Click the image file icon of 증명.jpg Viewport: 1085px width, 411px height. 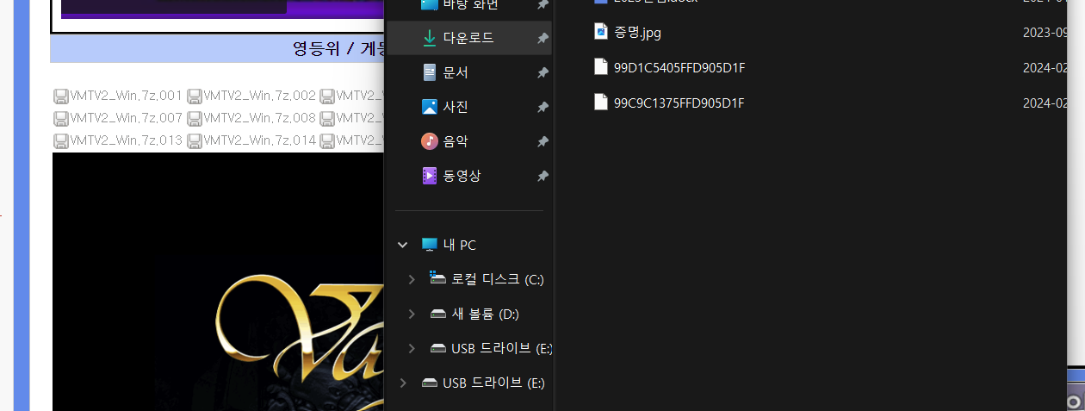point(601,33)
